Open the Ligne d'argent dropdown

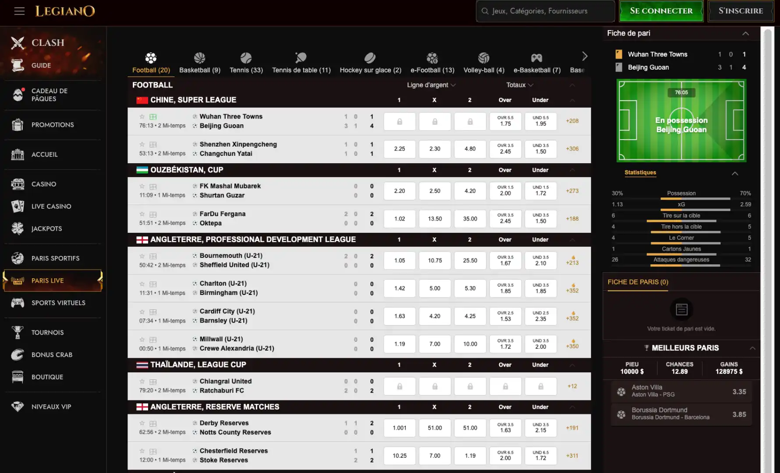click(431, 85)
